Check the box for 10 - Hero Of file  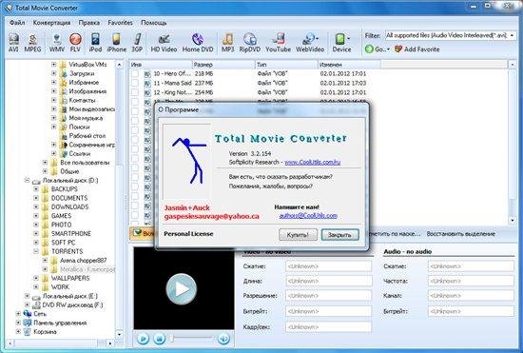coord(135,73)
